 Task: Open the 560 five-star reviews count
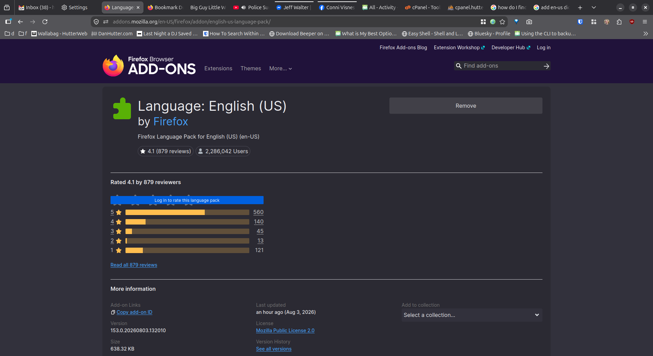pos(258,212)
